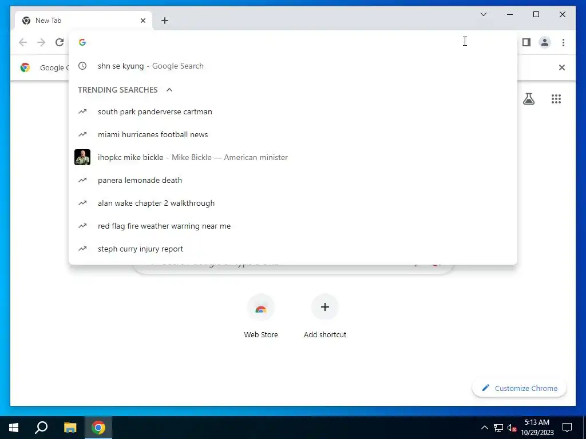Open Windows taskbar search

(41, 428)
